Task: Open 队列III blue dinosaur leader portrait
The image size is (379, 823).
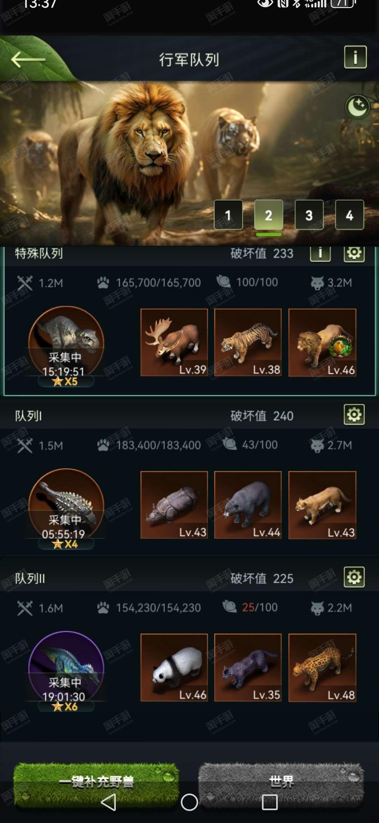Action: (66, 669)
